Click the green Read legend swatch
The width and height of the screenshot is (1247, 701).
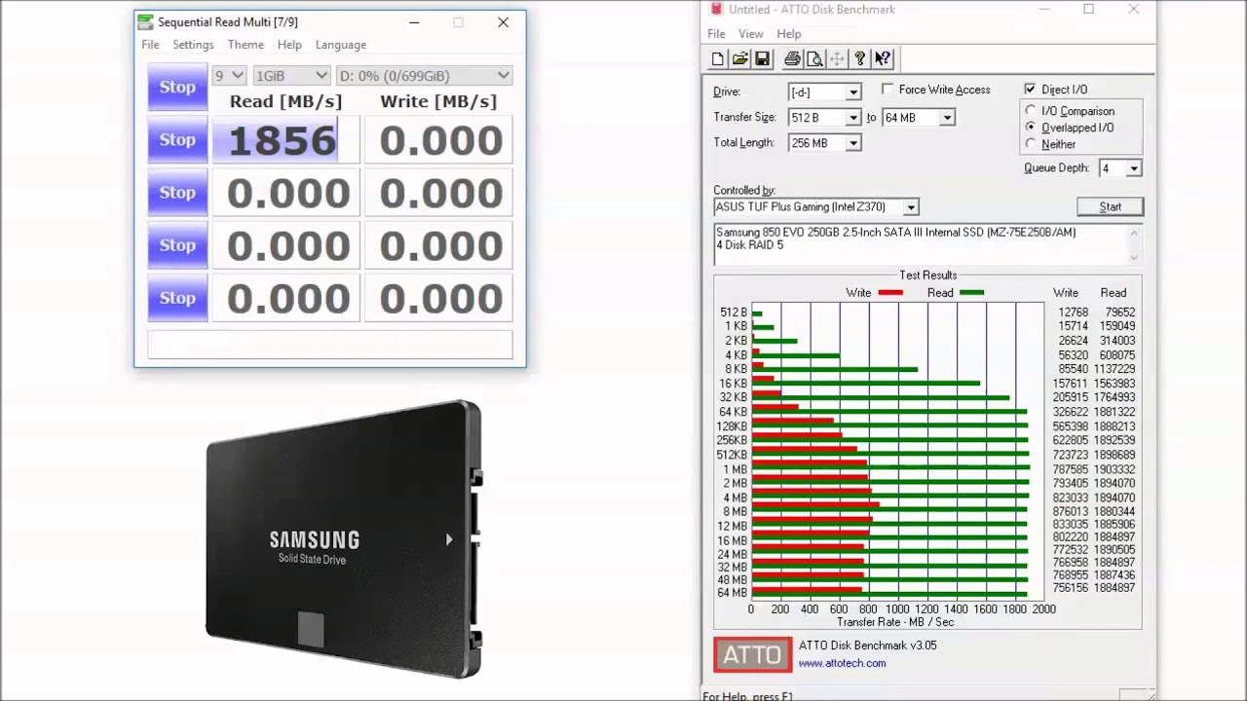[x=971, y=293]
